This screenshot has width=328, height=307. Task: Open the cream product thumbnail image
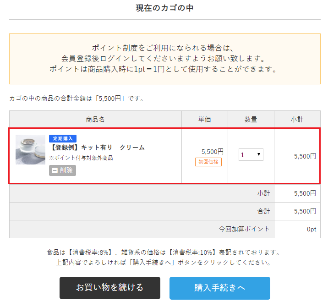pyautogui.click(x=30, y=150)
